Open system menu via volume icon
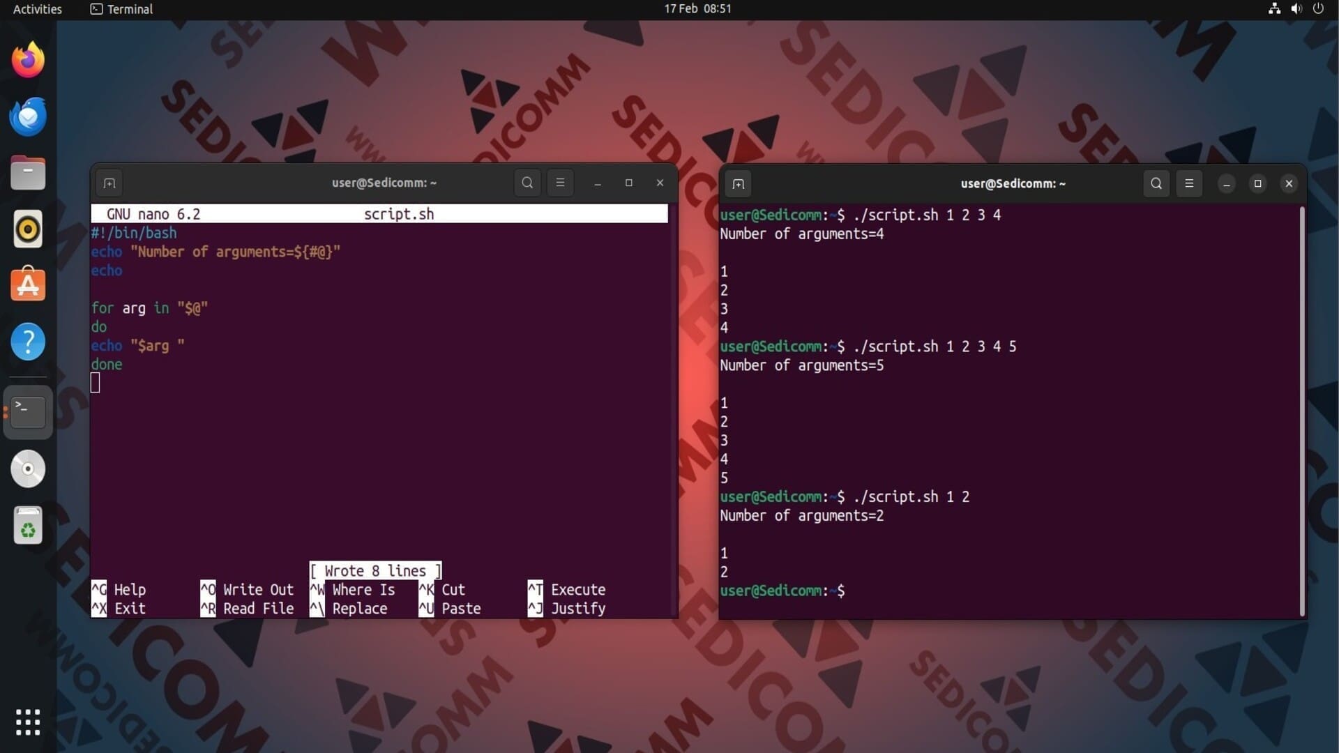The image size is (1339, 753). click(x=1296, y=9)
